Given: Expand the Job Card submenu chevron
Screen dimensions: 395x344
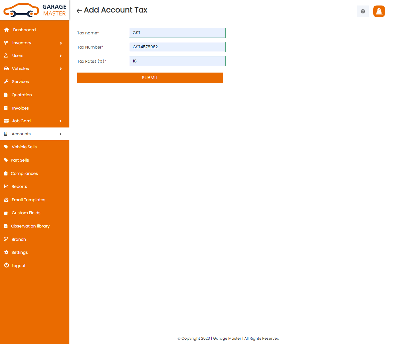Looking at the screenshot, I should click(61, 121).
